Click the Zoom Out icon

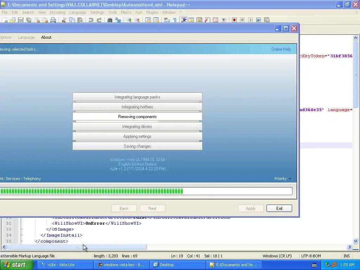coord(137,20)
